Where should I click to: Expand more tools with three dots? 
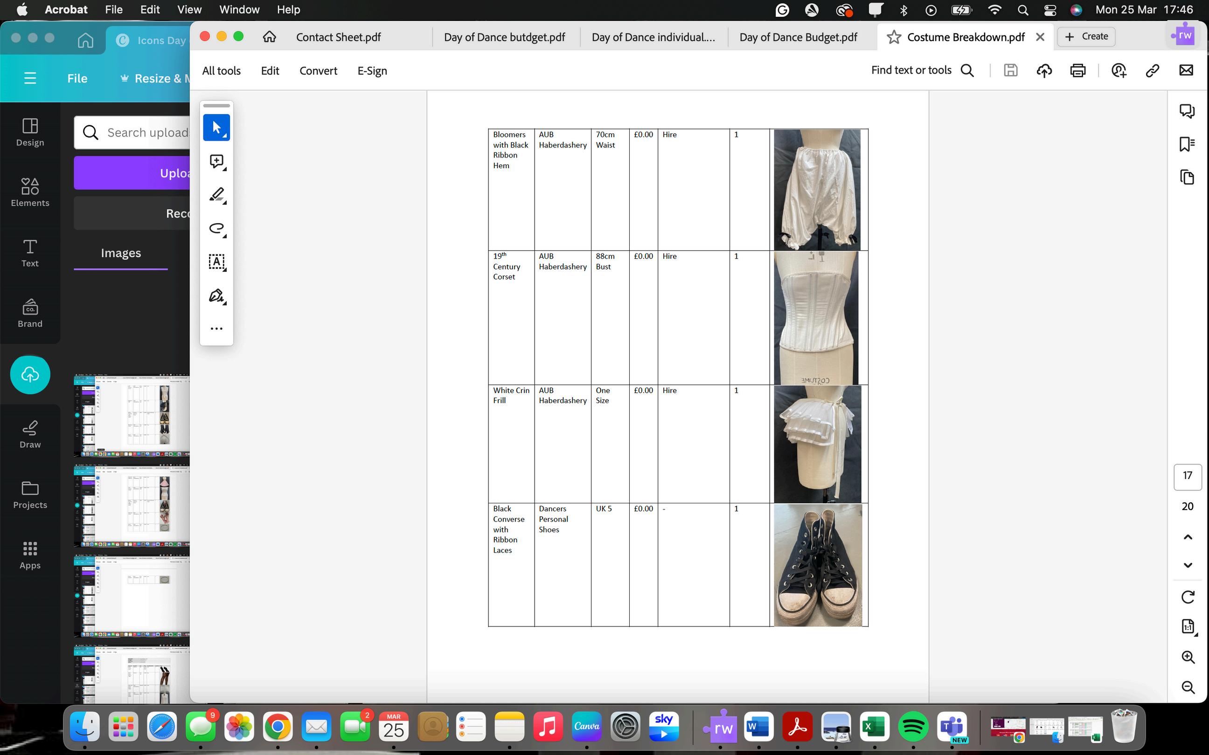coord(216,329)
